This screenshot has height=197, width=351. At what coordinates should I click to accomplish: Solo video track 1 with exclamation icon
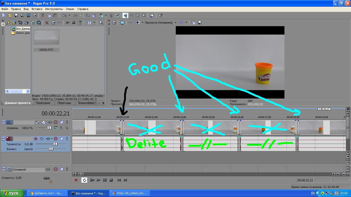tap(67, 122)
